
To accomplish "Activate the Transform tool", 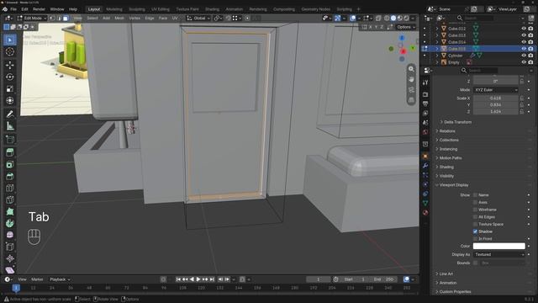I will (10, 101).
